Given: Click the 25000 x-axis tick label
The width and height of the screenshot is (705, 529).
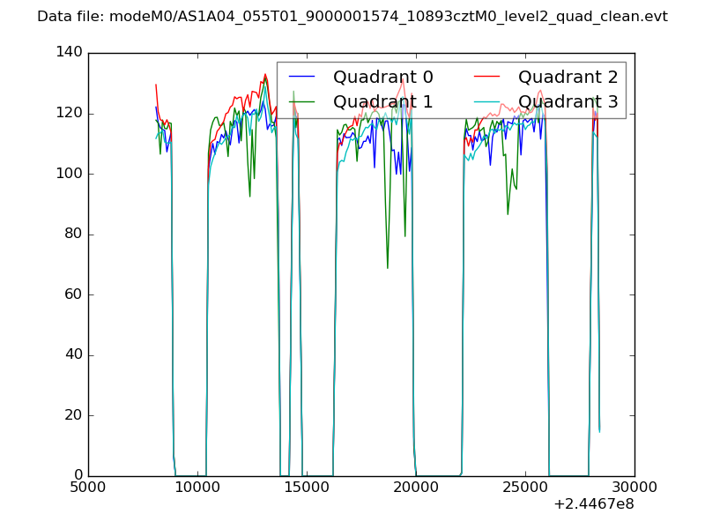Looking at the screenshot, I should click(525, 487).
